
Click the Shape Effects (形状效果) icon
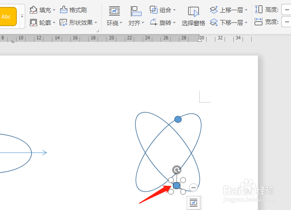(64, 22)
